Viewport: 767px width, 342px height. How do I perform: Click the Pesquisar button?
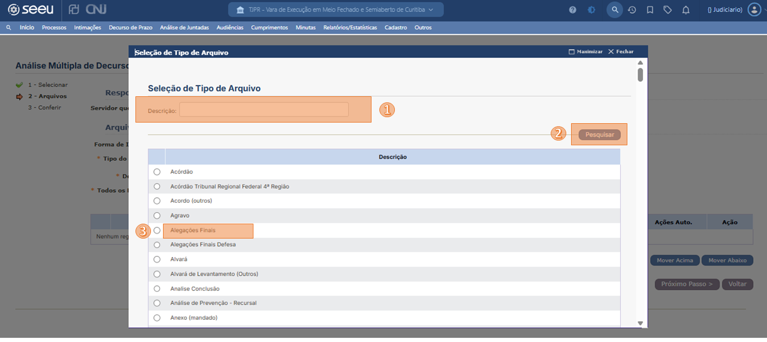(x=599, y=135)
